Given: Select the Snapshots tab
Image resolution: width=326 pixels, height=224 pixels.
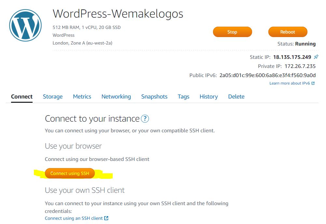Looking at the screenshot, I should coord(154,97).
